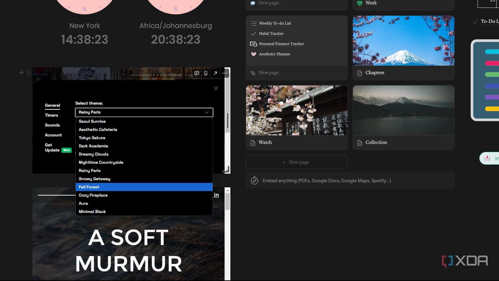
Task: Open the Sounds settings tab
Action: 52,125
